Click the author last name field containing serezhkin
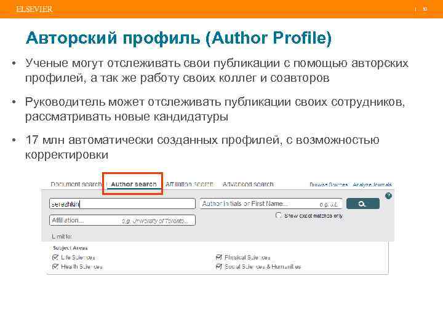443x332 pixels. (x=122, y=204)
